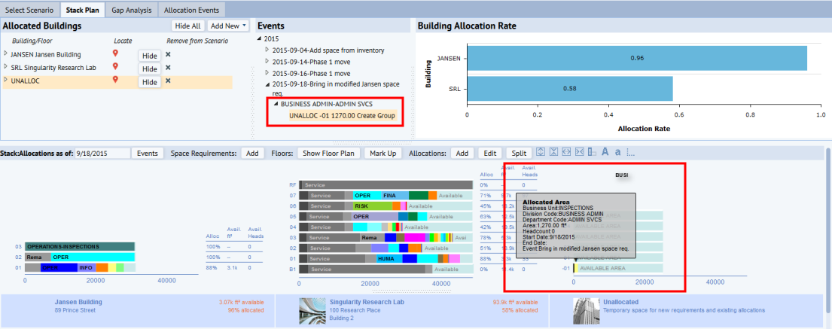Expand the 2015-09-04 Add space event
Viewport: 832px width, 329px height.
click(267, 50)
